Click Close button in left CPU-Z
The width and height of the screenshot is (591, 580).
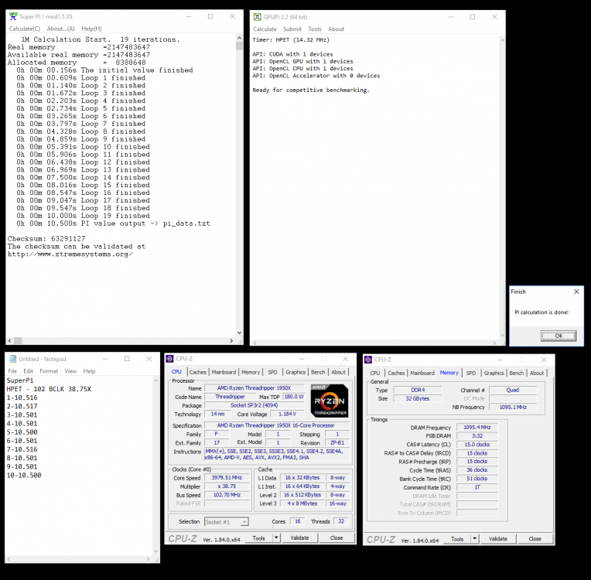coord(336,538)
